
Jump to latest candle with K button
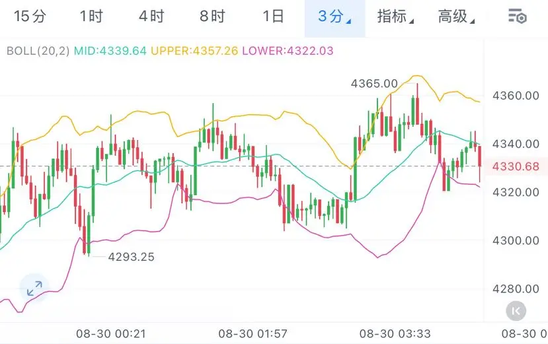click(x=516, y=311)
